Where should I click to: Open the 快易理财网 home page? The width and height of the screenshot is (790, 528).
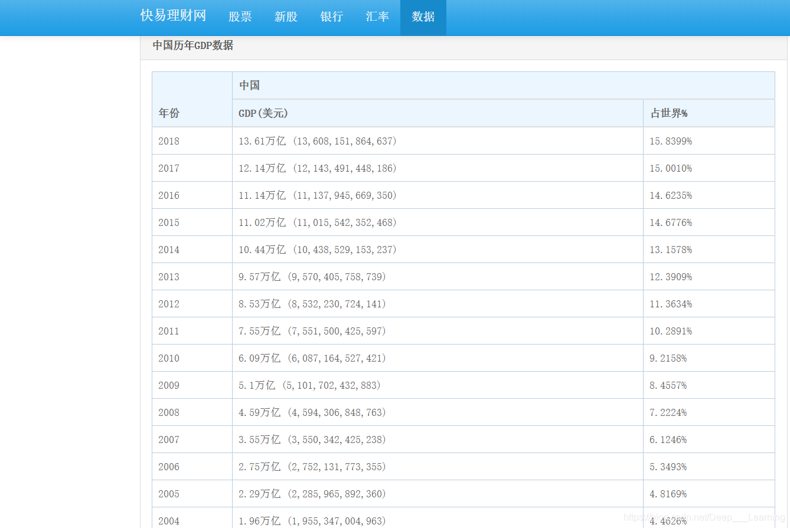[x=174, y=15]
